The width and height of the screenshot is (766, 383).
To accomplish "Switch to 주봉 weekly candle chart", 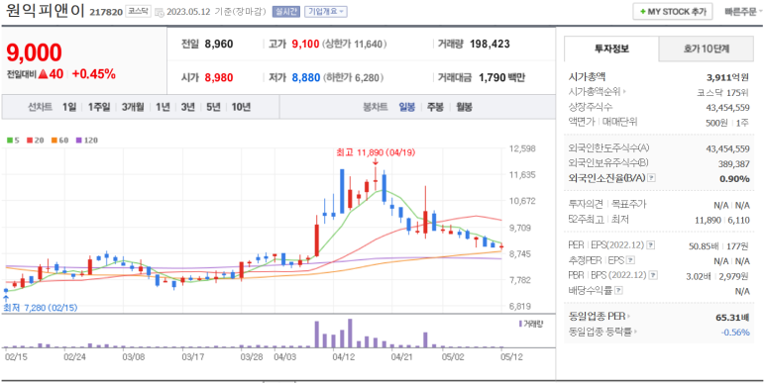I will click(435, 107).
